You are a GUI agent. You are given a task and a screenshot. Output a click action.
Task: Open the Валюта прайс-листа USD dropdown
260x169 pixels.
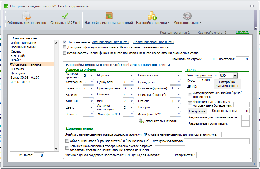[235, 75]
